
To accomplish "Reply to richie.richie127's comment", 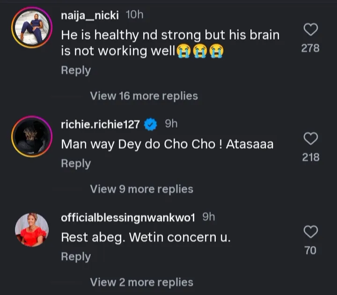I will [76, 163].
